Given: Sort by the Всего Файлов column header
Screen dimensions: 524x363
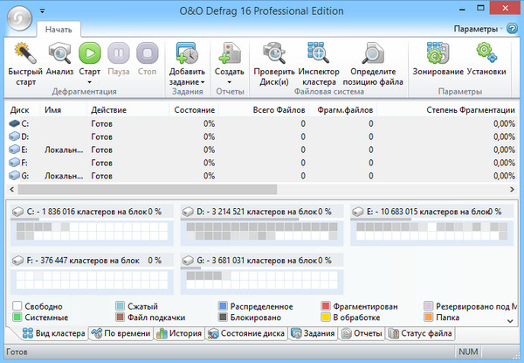Looking at the screenshot, I should [x=264, y=110].
